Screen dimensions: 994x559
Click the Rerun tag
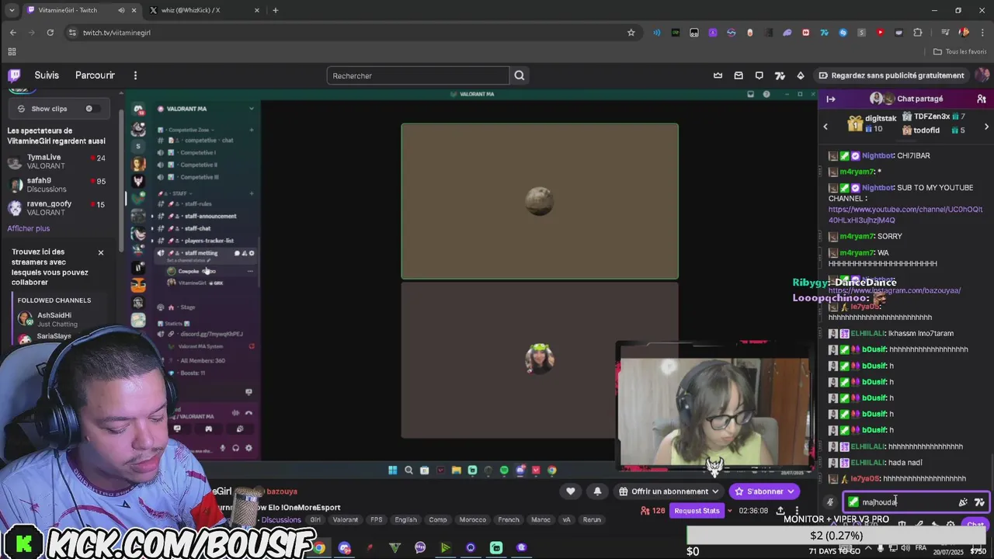tap(592, 520)
